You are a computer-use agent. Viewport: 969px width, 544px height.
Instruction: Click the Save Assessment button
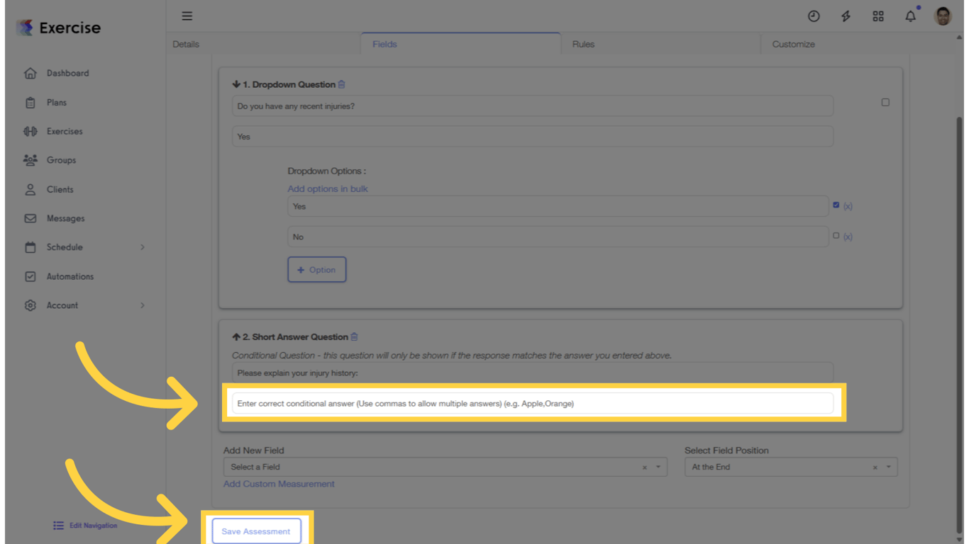[x=257, y=531]
